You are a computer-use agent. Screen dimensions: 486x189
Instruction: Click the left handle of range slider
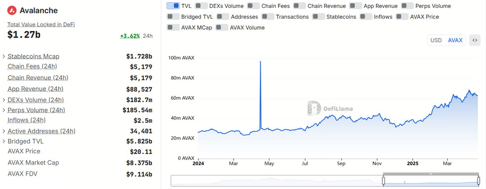383,181
